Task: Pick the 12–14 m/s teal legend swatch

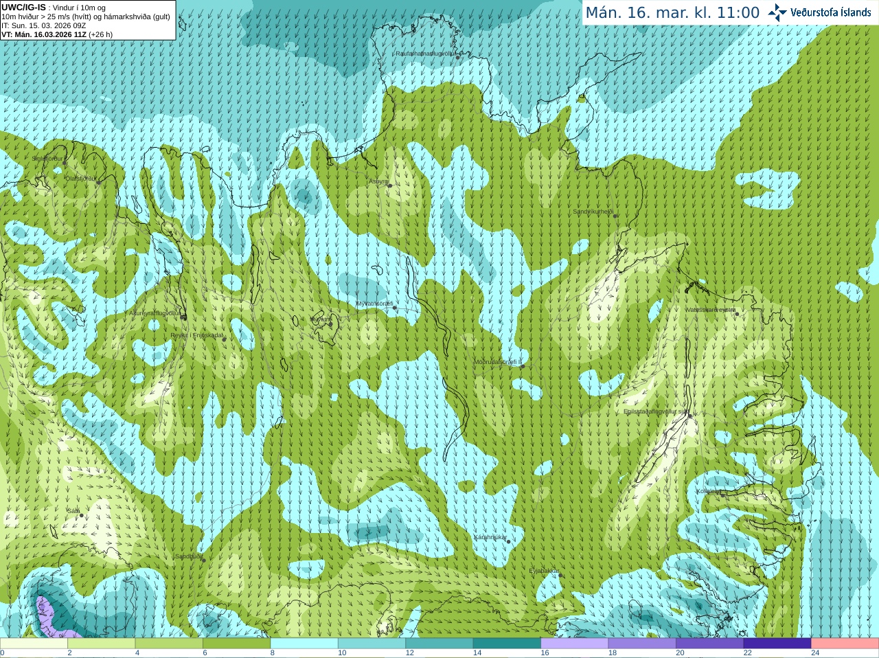Action: click(x=439, y=644)
